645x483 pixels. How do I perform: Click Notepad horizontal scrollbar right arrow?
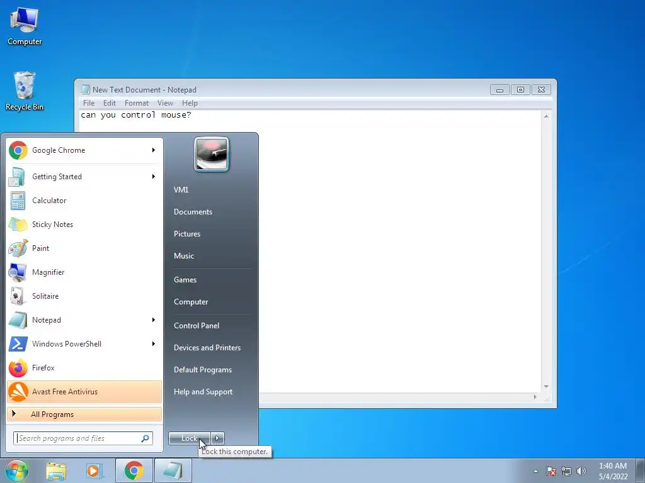pos(535,397)
